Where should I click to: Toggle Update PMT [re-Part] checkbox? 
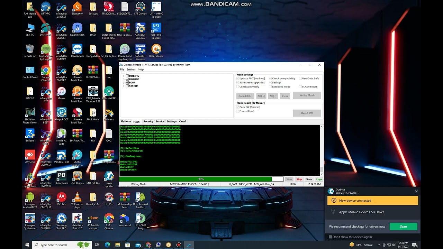coord(238,79)
